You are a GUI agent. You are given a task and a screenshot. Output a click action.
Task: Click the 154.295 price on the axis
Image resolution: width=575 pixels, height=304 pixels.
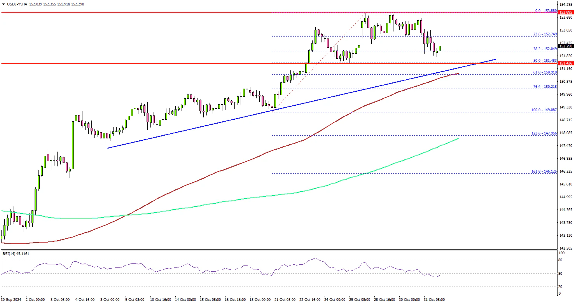566,5
